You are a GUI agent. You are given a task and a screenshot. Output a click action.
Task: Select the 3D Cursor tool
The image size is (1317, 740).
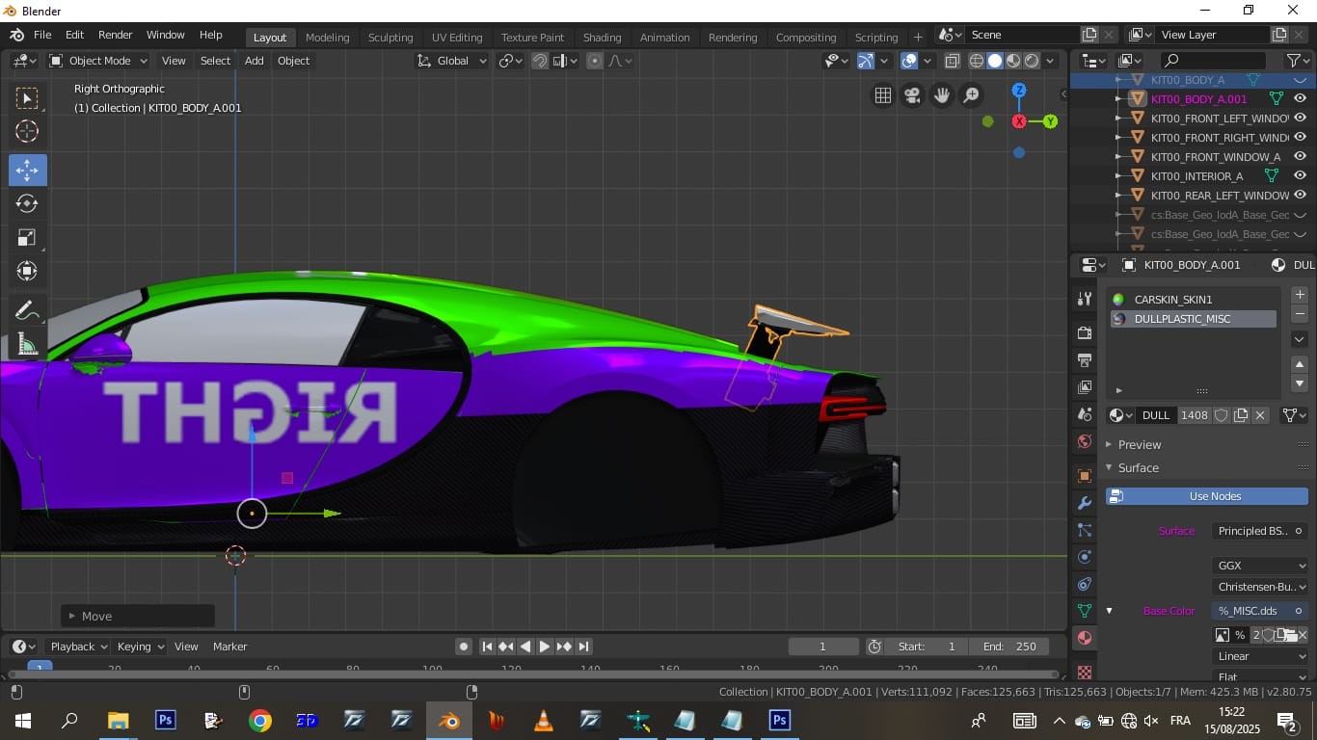27,132
